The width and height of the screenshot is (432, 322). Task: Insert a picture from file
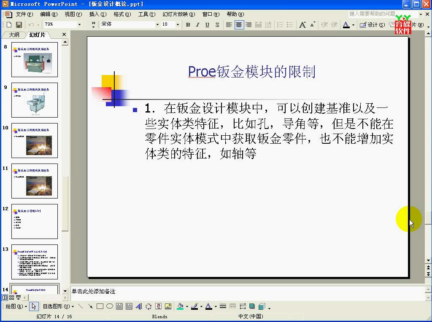pos(168,306)
